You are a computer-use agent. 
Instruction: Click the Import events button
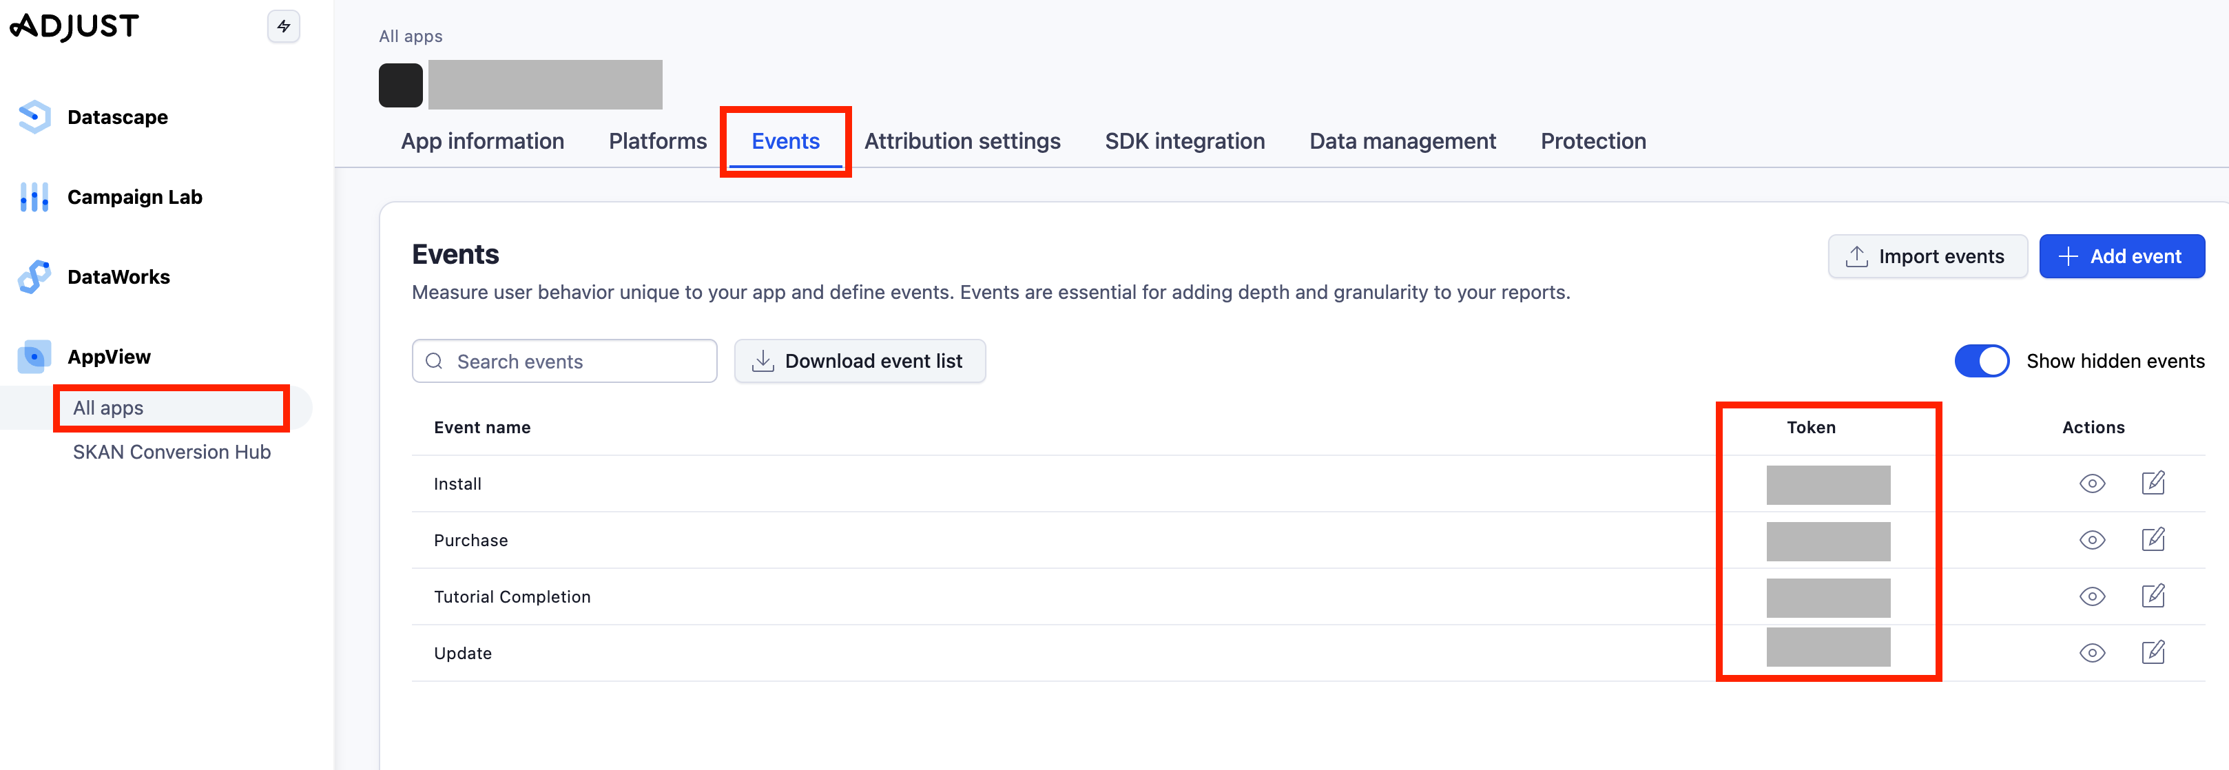(x=1927, y=256)
